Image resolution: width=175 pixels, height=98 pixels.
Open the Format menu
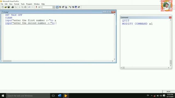point(17,4)
